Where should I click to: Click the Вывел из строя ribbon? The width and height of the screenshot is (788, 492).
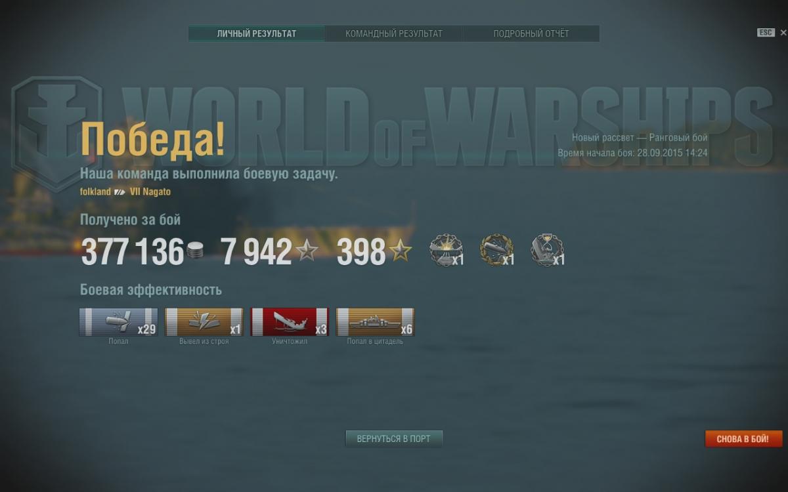[x=204, y=322]
